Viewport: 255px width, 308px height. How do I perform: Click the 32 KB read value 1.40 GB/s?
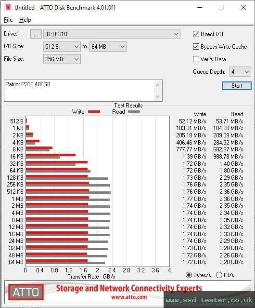coord(231,163)
